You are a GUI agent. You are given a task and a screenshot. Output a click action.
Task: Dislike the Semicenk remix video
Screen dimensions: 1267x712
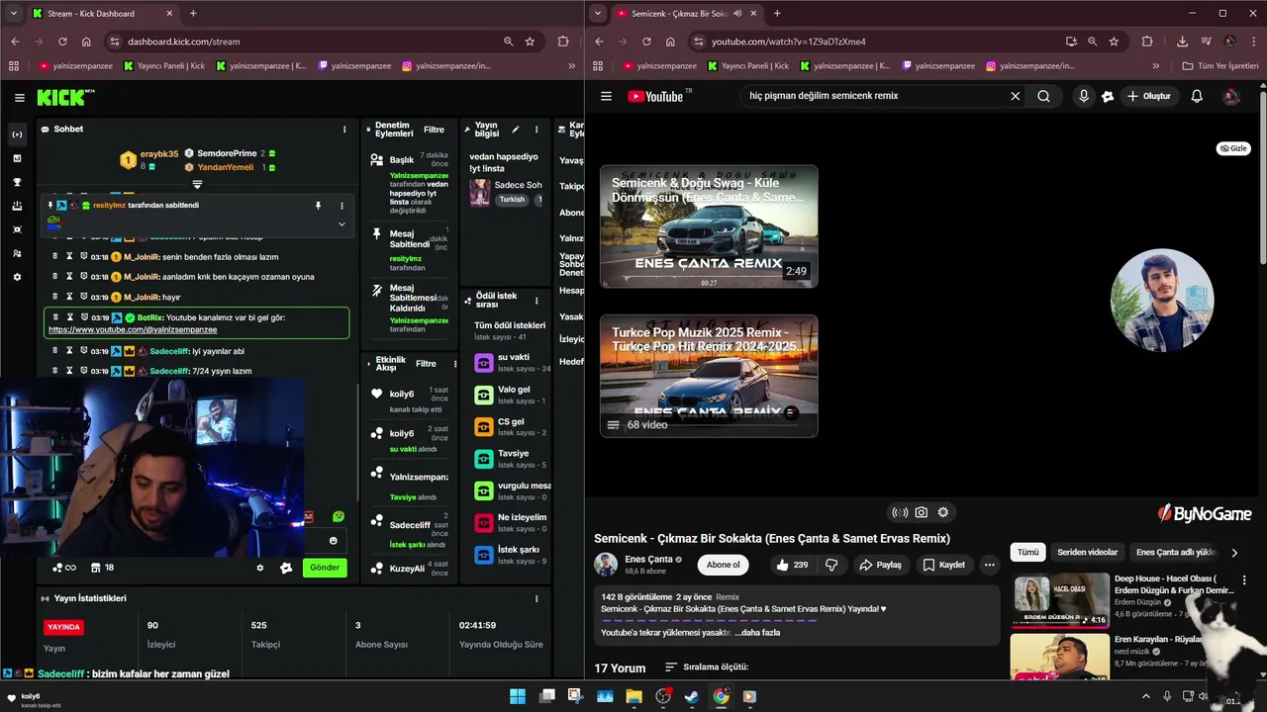coord(831,565)
